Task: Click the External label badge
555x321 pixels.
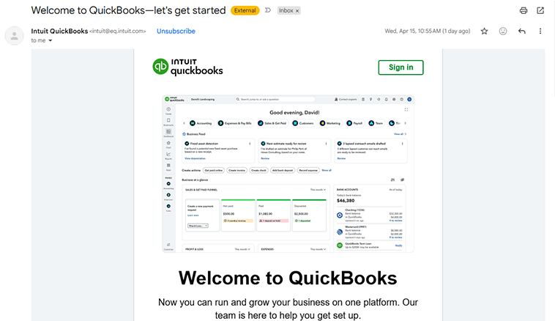Action: coord(245,11)
